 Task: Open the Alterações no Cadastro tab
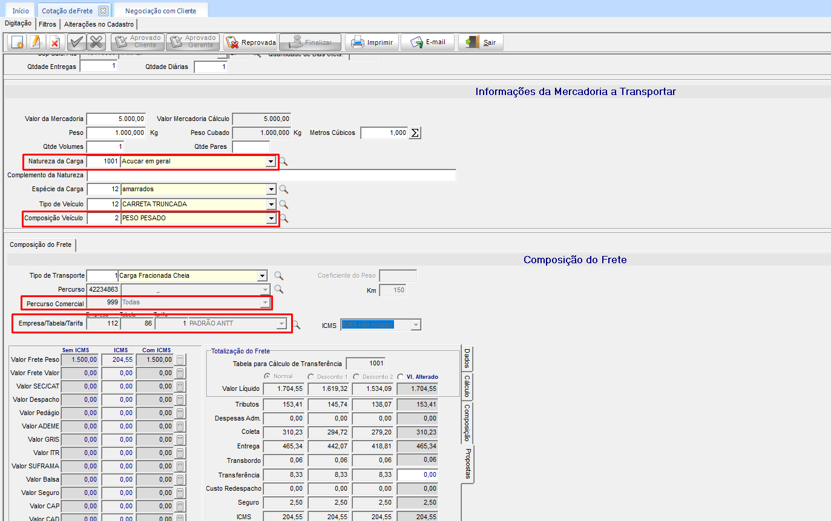[x=99, y=24]
